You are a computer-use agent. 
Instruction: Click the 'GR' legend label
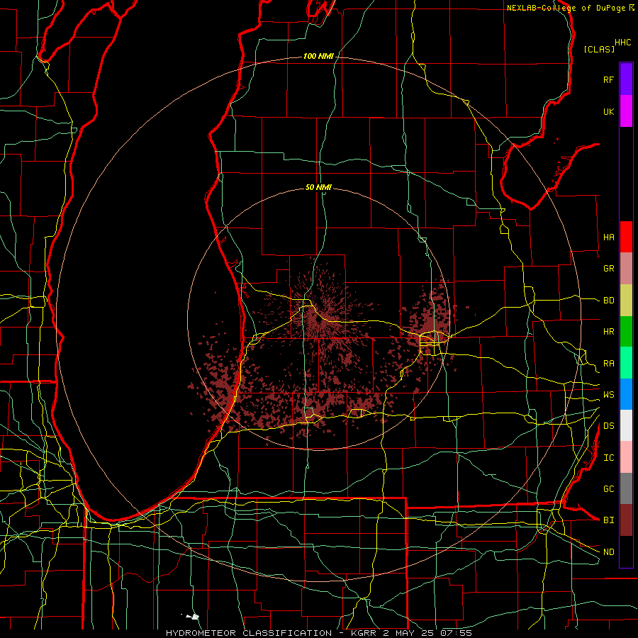tap(609, 269)
